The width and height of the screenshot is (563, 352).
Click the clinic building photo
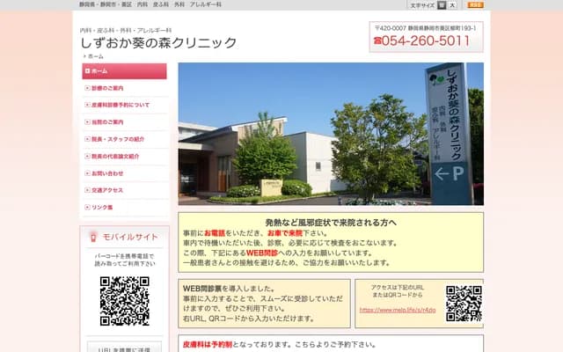tap(330, 134)
